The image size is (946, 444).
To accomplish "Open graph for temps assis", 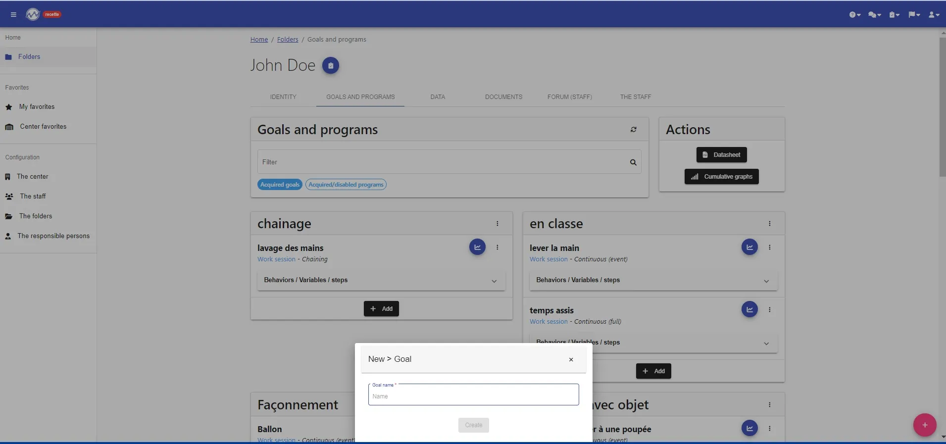I will [749, 309].
